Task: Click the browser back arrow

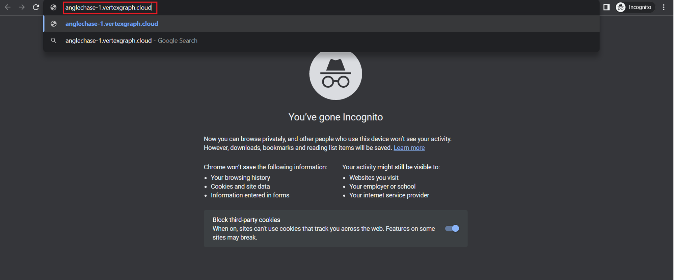Action: coord(8,7)
